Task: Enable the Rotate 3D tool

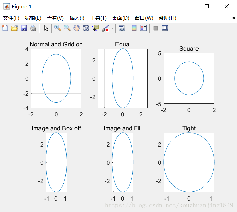Action: coord(86,28)
